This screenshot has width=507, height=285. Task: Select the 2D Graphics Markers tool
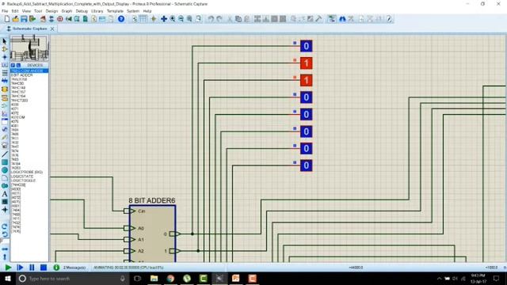point(5,210)
